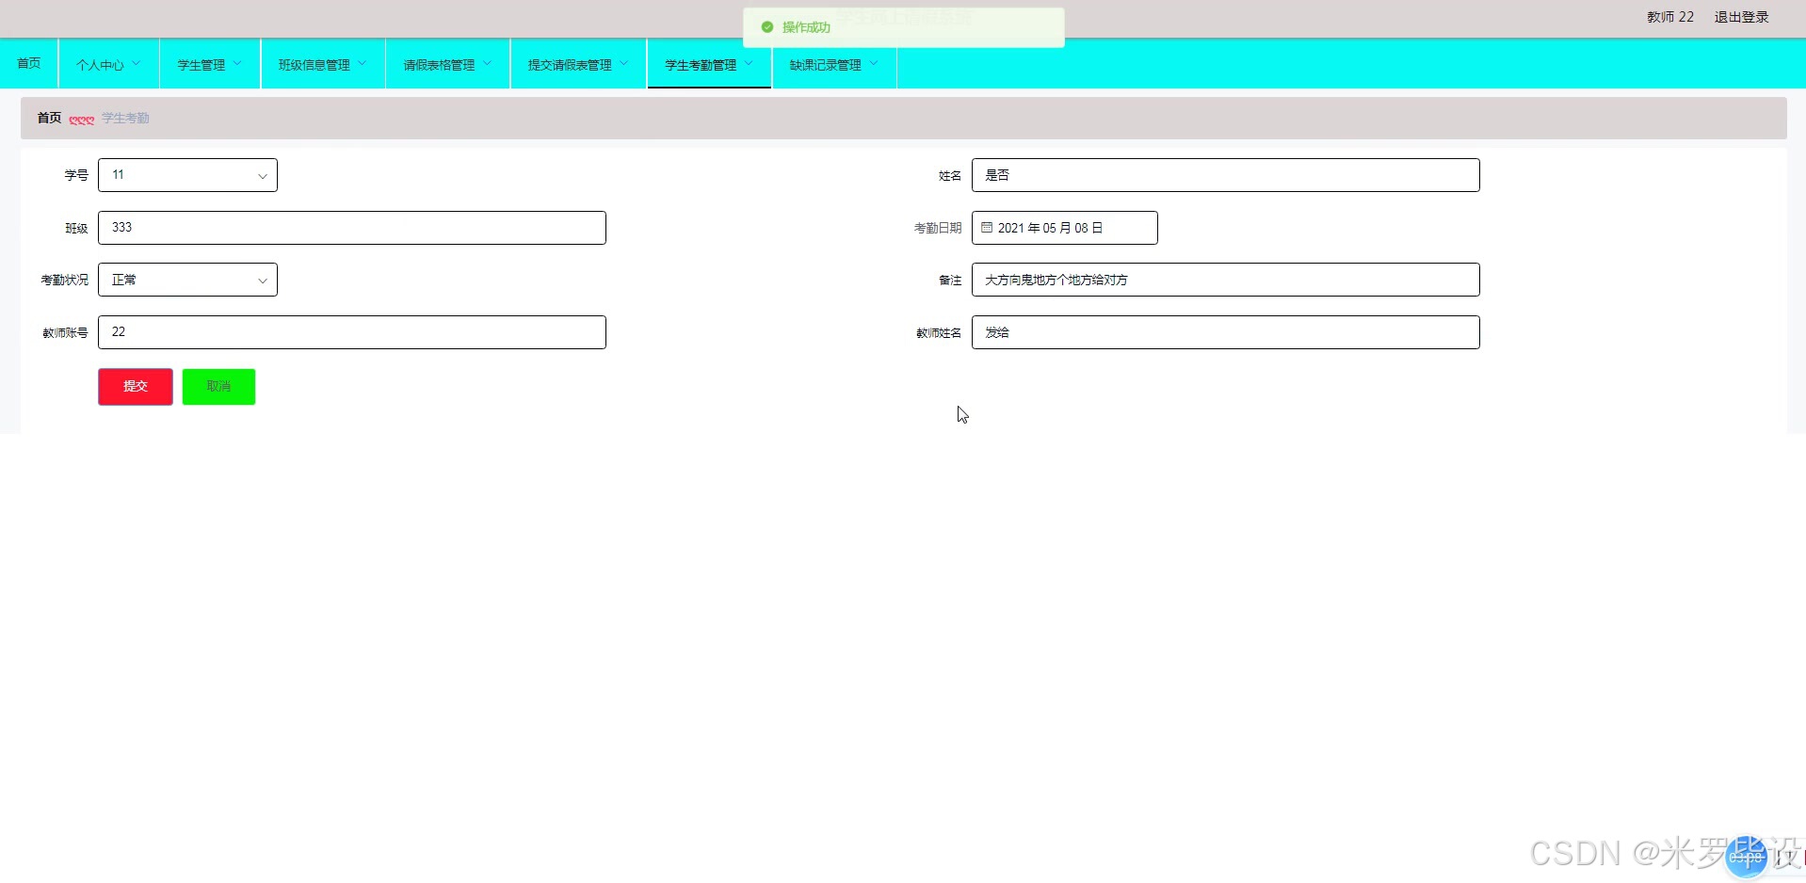Open the 学号 dropdown showing 11
1806x883 pixels.
click(187, 175)
